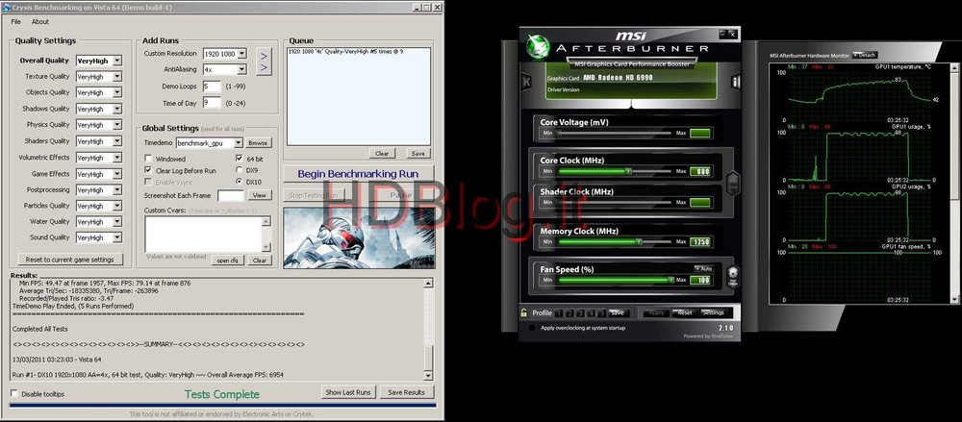Screen dimensions: 962x422
Task: Add run to queue with double arrow button
Action: [x=264, y=62]
